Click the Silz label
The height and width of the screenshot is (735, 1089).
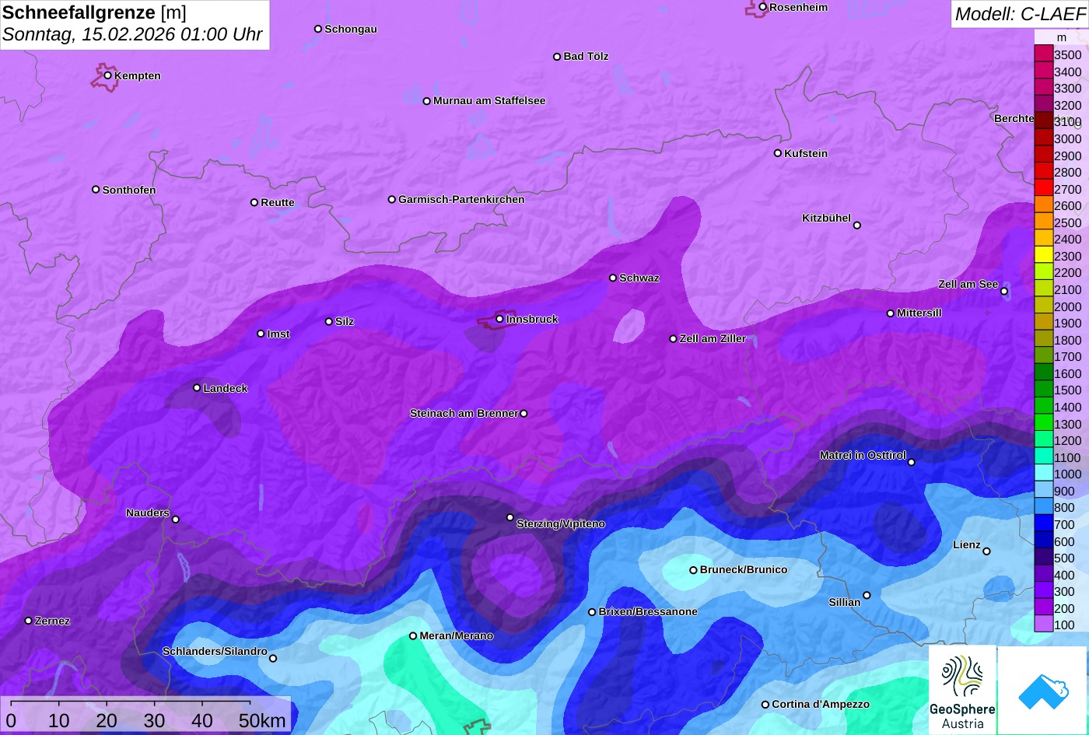click(345, 321)
